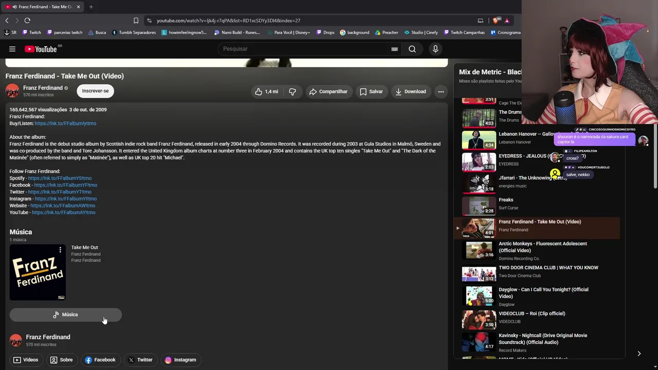The width and height of the screenshot is (658, 370).
Task: Open the Instagram chip button
Action: click(180, 360)
